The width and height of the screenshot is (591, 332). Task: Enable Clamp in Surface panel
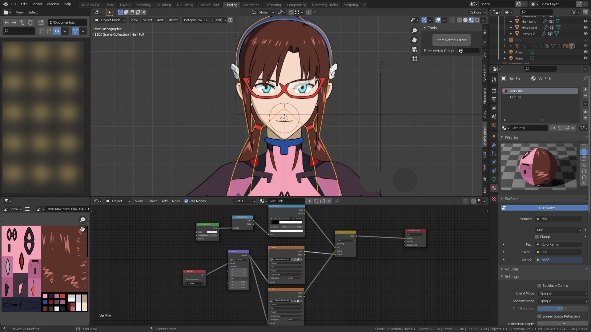(x=537, y=237)
